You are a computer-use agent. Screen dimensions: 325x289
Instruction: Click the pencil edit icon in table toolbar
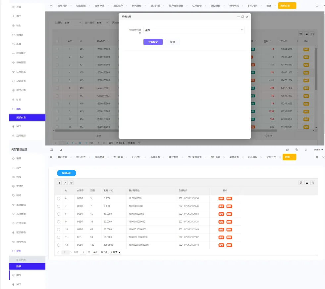tap(65, 183)
